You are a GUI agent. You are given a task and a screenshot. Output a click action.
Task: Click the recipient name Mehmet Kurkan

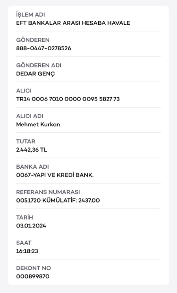click(38, 124)
